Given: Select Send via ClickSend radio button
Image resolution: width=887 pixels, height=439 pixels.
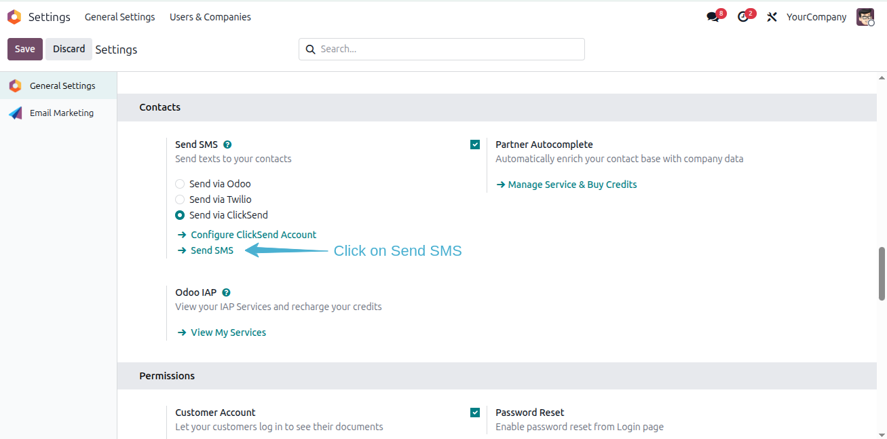Looking at the screenshot, I should [180, 215].
